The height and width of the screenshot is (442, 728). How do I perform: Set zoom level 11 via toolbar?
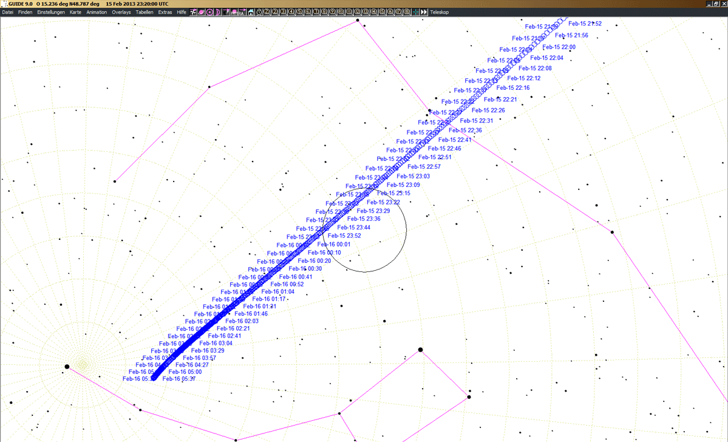349,12
